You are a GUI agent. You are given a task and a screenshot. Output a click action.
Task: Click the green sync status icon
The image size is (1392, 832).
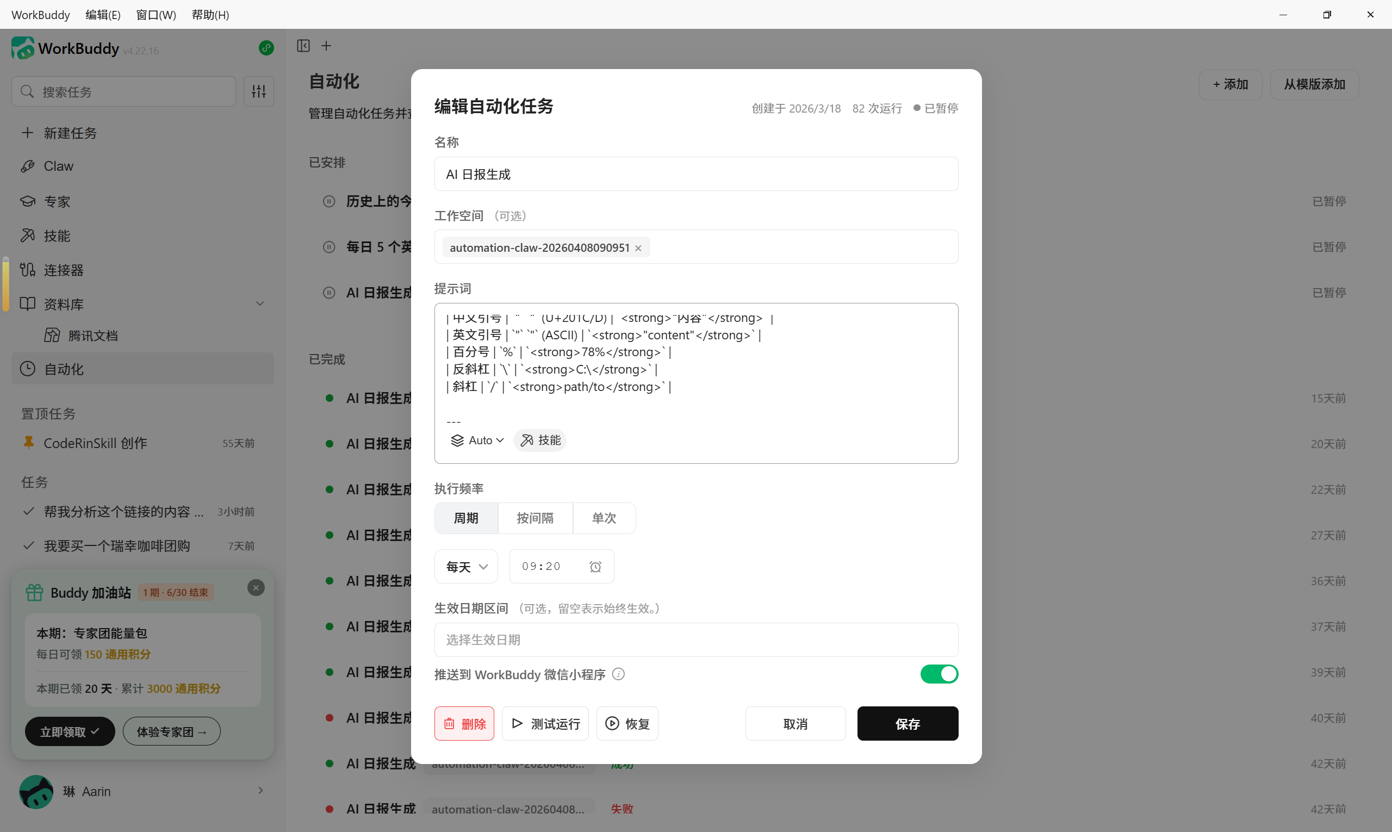click(x=266, y=48)
